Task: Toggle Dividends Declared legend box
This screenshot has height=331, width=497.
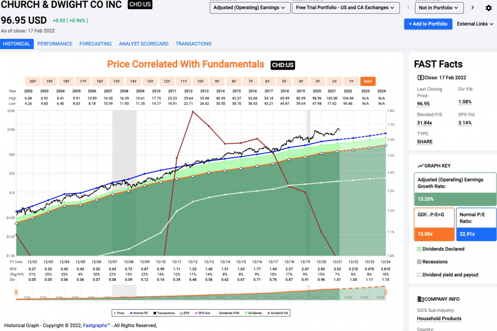Action: click(x=419, y=249)
